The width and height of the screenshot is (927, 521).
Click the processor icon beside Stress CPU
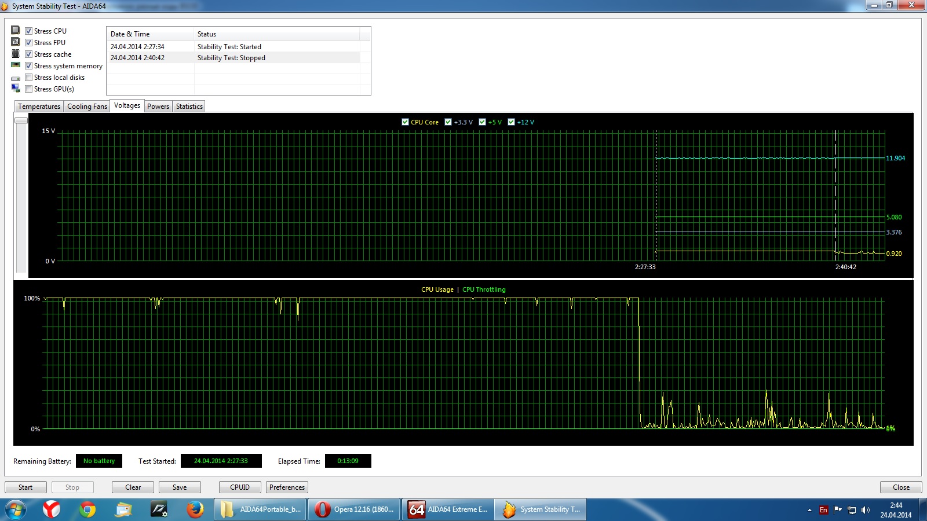tap(16, 30)
